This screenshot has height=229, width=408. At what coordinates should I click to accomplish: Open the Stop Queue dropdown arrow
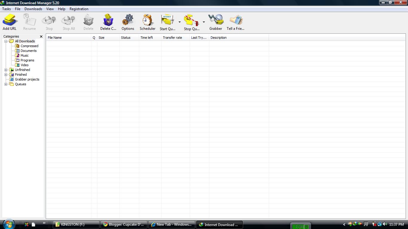[x=204, y=22]
